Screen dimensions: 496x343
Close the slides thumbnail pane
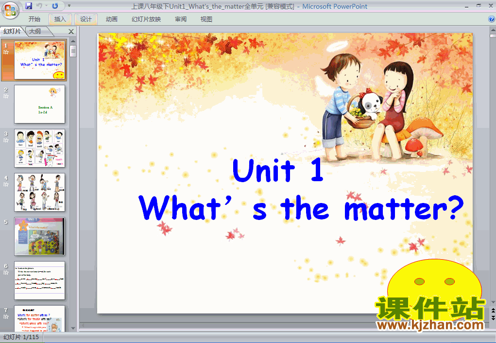click(x=71, y=31)
